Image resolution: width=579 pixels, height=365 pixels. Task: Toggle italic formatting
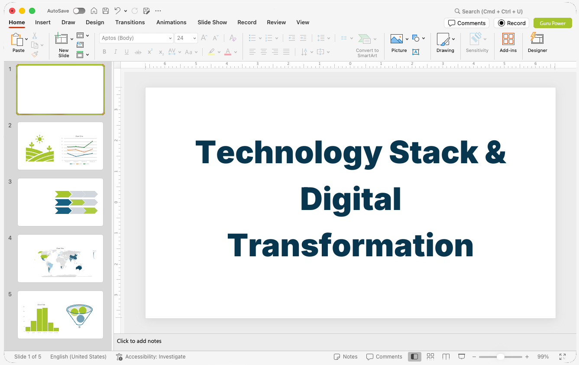click(x=116, y=52)
